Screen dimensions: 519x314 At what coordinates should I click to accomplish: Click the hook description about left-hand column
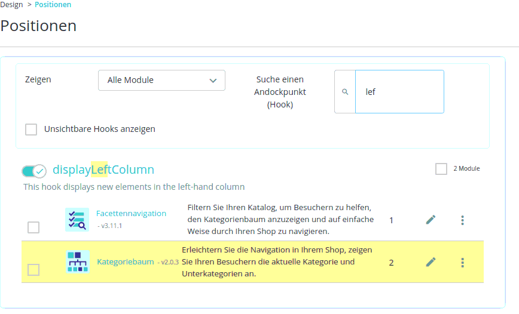point(134,187)
